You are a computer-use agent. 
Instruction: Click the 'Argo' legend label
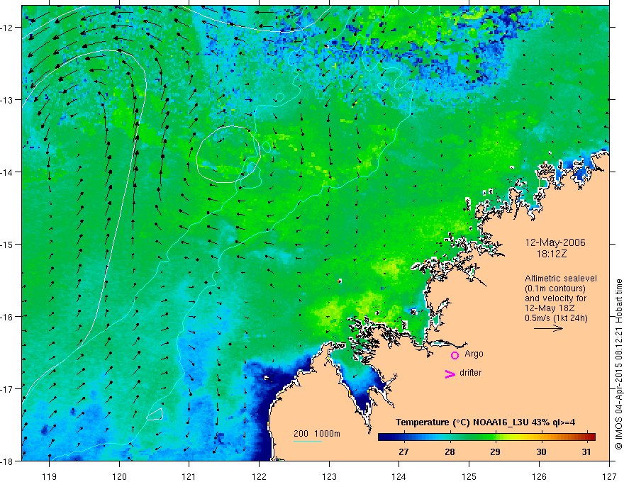coord(474,354)
